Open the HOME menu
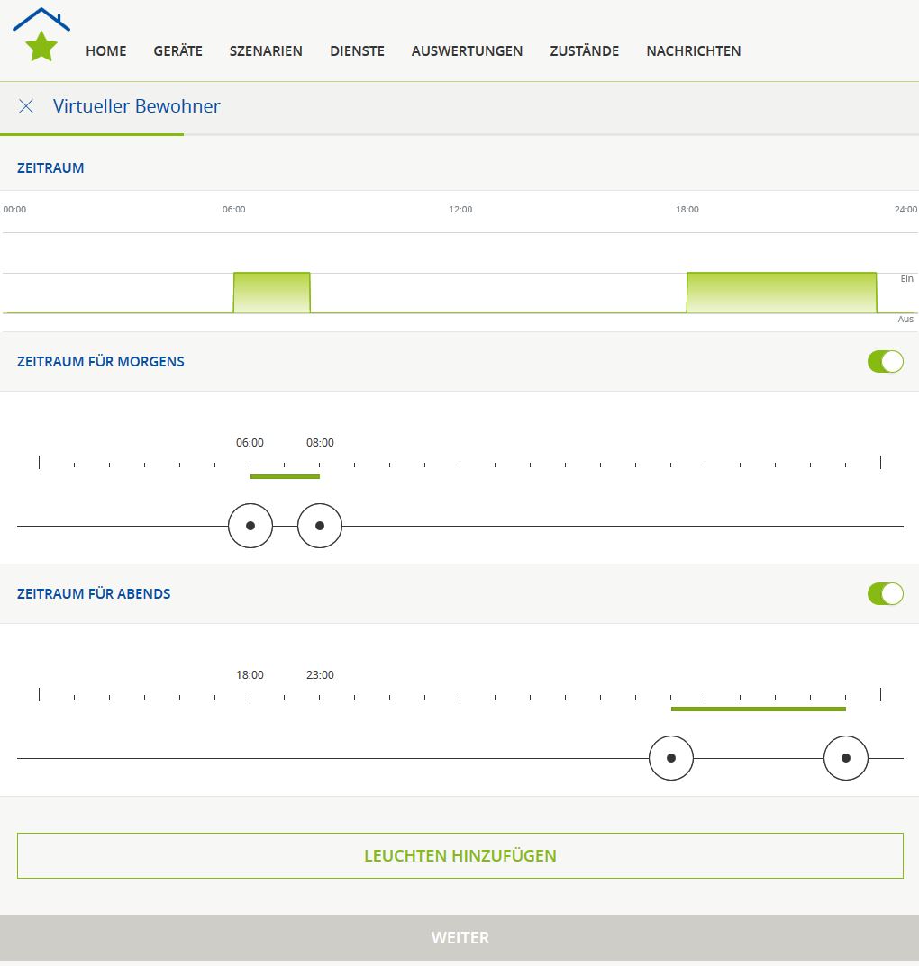The height and width of the screenshot is (966, 919). click(x=106, y=51)
